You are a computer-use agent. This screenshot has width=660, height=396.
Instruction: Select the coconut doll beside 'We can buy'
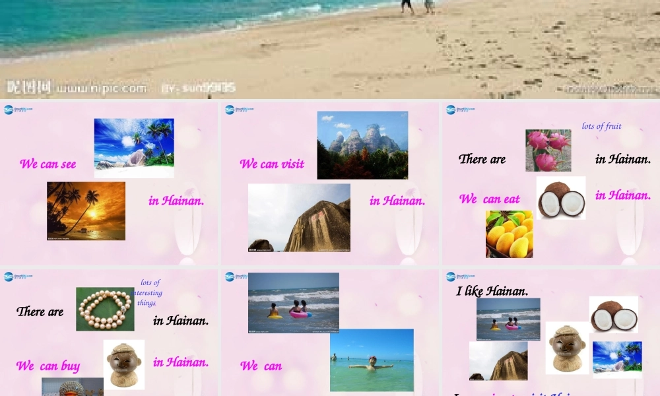click(x=124, y=364)
